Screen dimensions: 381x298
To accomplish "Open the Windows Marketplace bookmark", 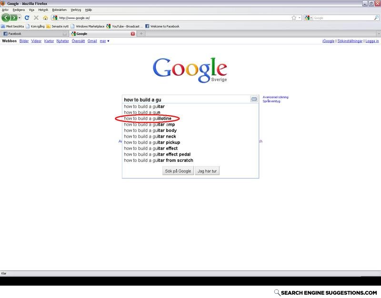I will pos(88,26).
